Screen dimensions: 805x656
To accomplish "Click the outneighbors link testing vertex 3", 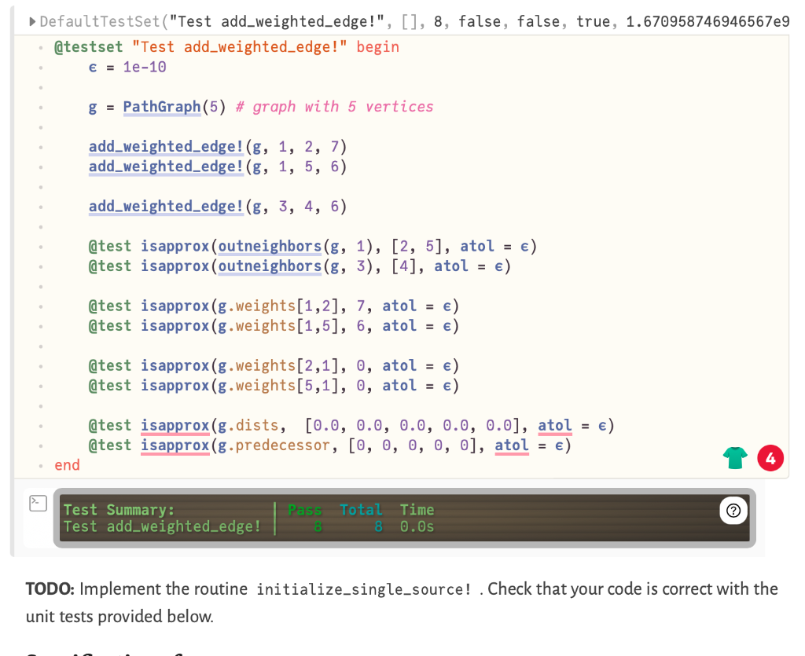I will (x=270, y=266).
